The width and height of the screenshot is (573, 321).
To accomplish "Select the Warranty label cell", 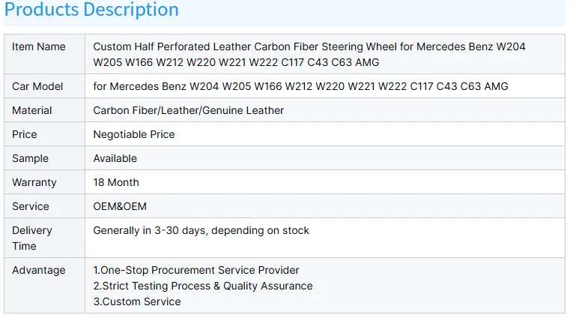I will [34, 182].
